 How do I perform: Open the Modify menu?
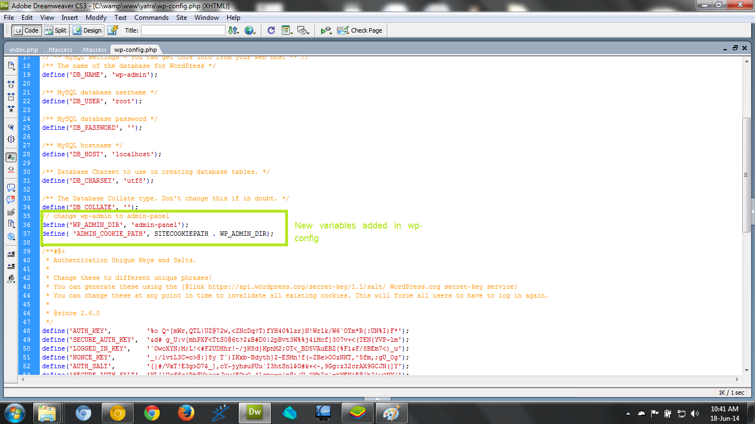pyautogui.click(x=96, y=18)
